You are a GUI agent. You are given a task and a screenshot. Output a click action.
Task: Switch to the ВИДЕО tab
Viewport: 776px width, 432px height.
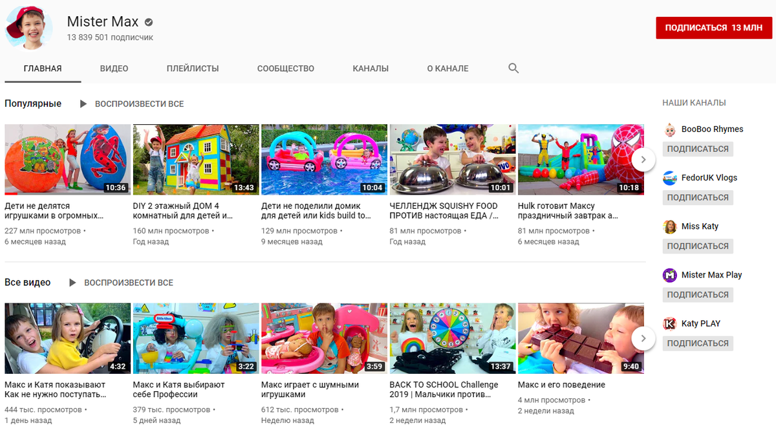coord(114,68)
